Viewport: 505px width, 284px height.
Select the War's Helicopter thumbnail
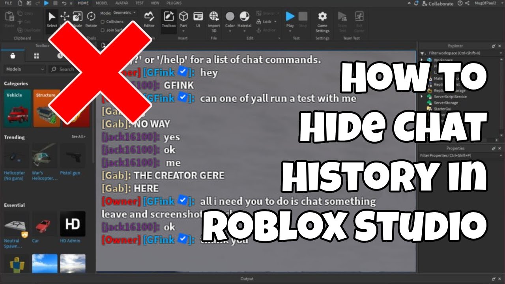coord(45,157)
